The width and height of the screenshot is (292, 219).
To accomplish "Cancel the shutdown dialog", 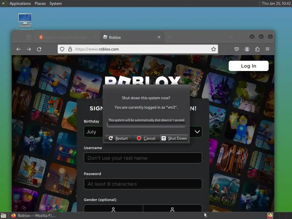I will (146, 138).
